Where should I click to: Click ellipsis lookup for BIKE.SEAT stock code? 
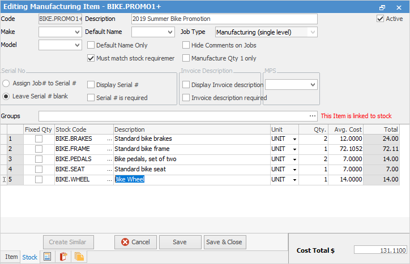109,169
